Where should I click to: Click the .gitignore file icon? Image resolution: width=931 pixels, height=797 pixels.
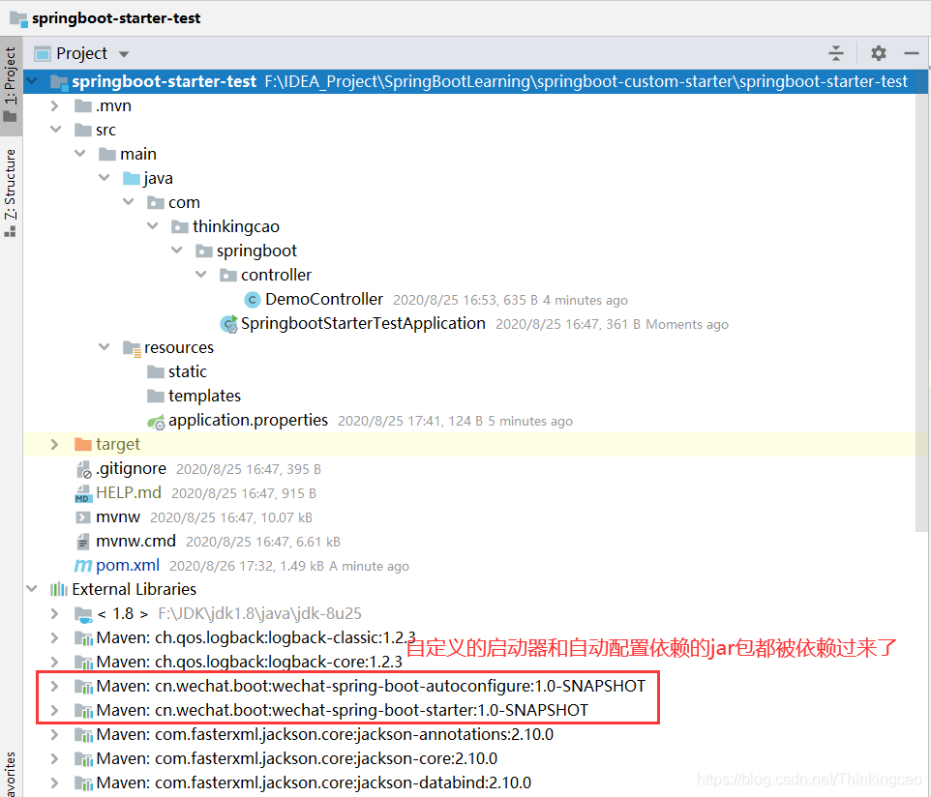coord(84,469)
